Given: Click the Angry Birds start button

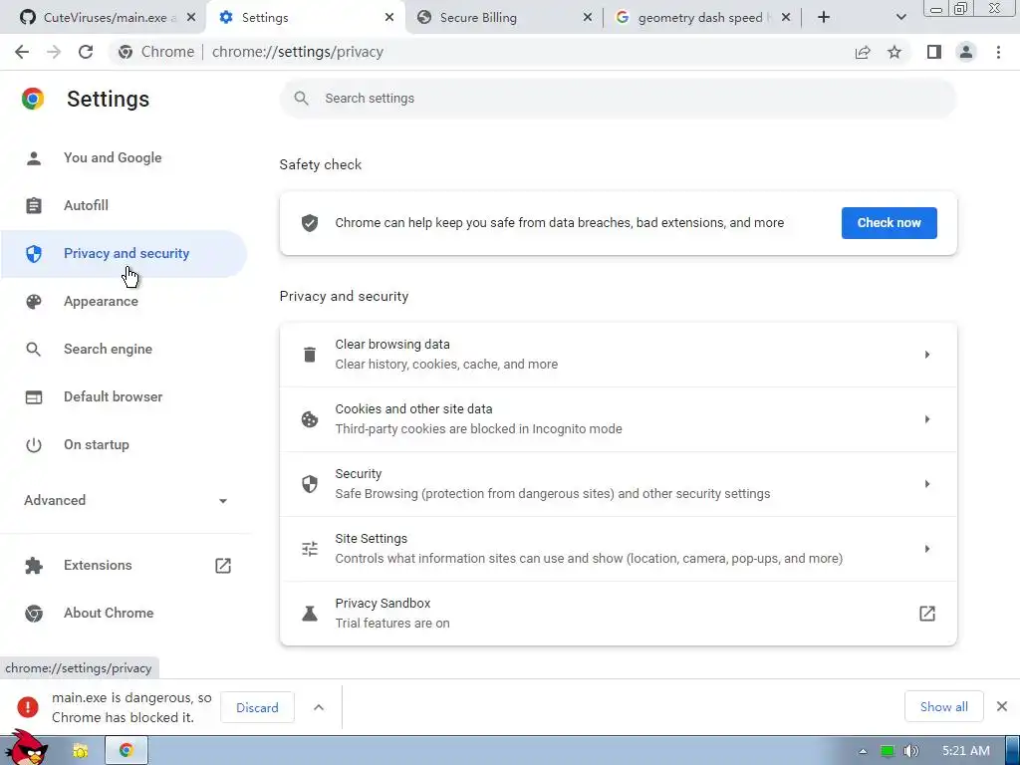Looking at the screenshot, I should tap(26, 748).
